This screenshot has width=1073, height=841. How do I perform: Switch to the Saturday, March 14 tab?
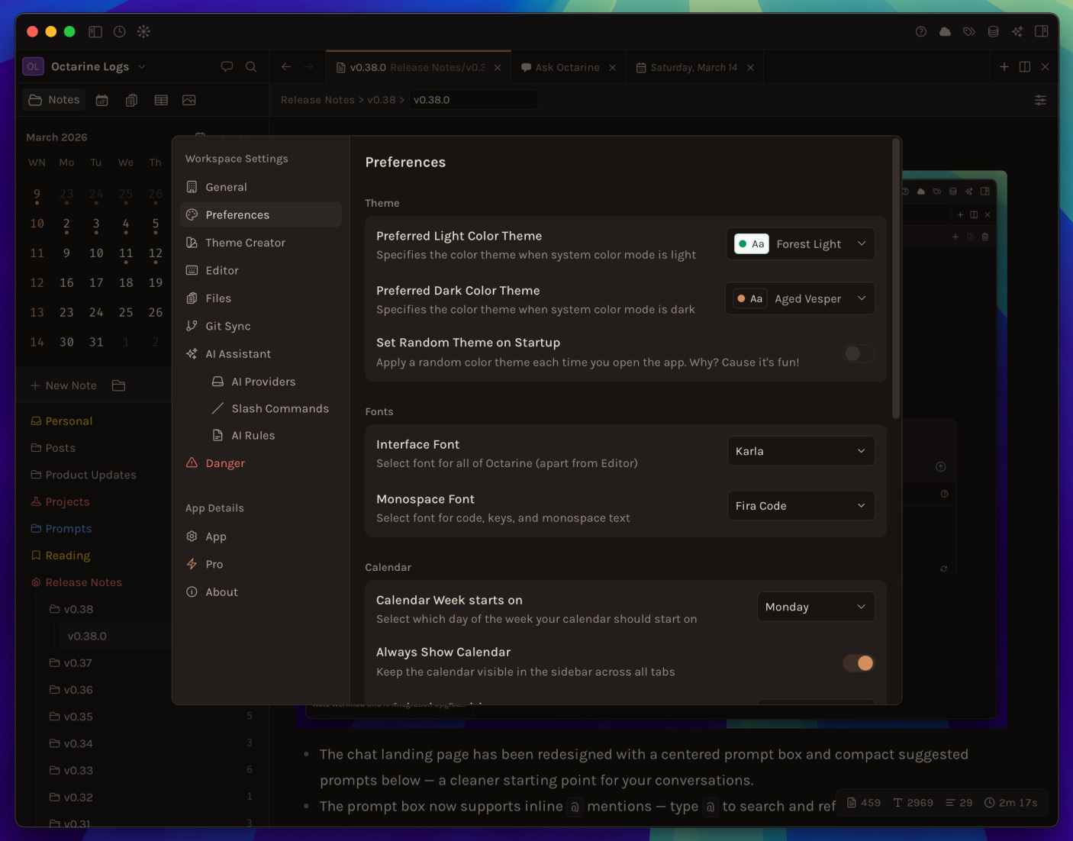(x=694, y=67)
